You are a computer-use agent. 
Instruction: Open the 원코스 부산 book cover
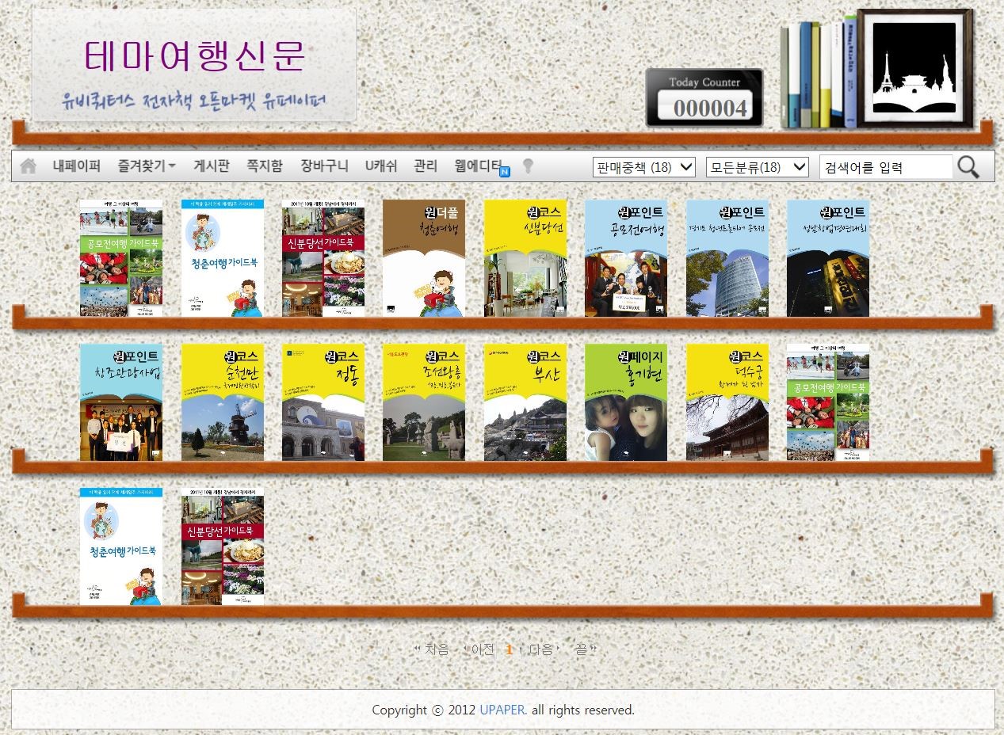(525, 402)
